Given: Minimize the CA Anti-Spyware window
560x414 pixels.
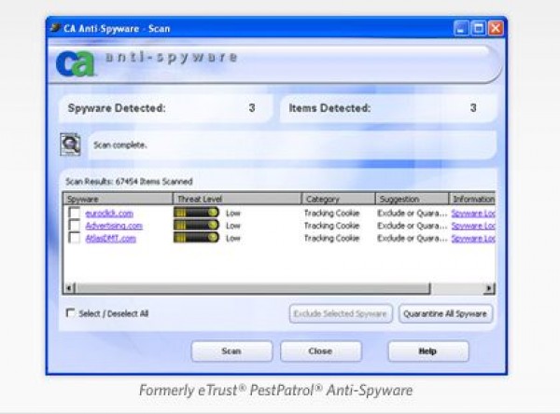Looking at the screenshot, I should click(461, 28).
